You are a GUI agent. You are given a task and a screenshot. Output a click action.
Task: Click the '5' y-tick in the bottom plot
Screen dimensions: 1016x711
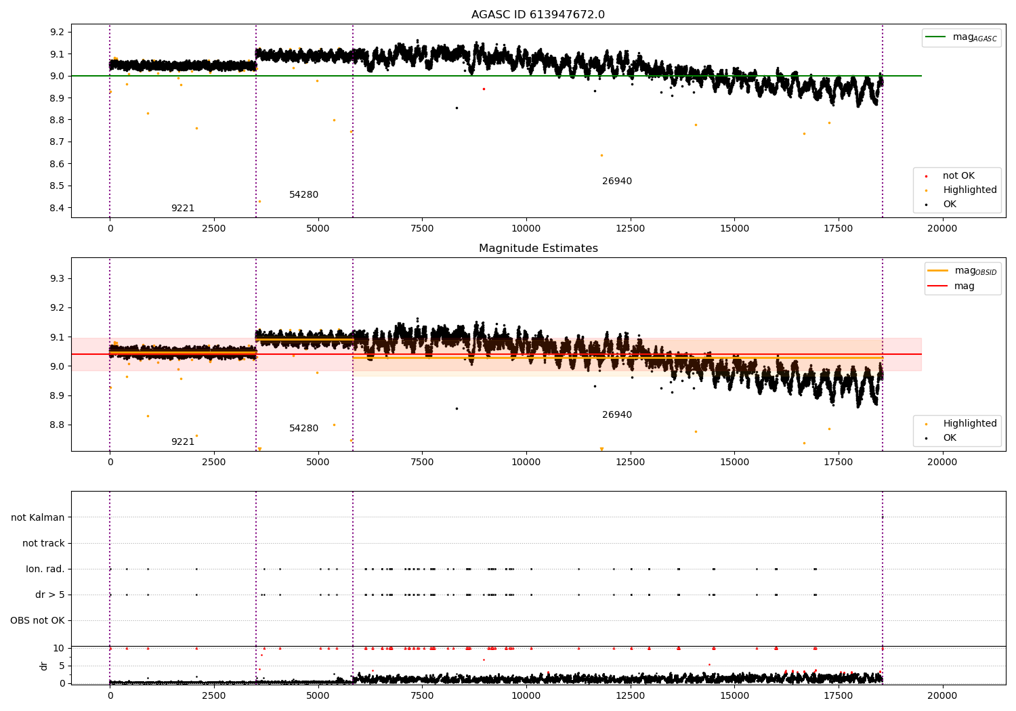click(x=62, y=666)
